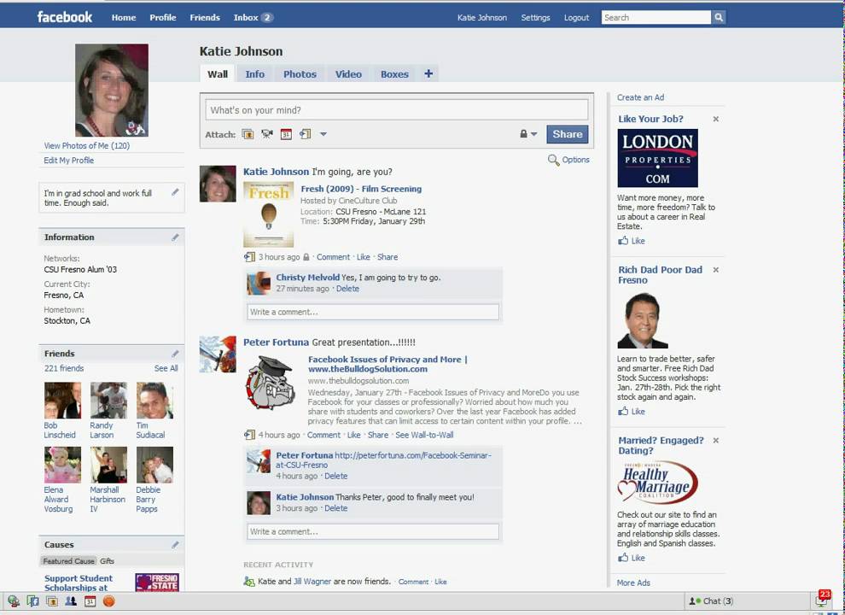Select the Wall tab
This screenshot has height=615, width=845.
click(217, 74)
